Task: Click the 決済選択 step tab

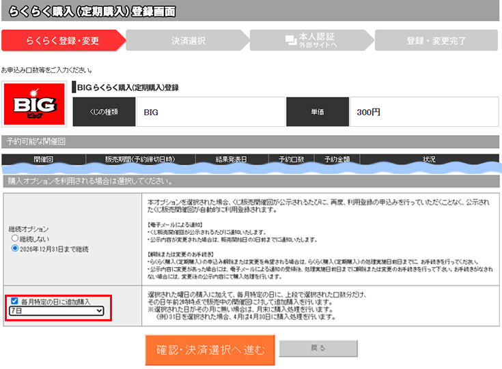Action: 188,40
